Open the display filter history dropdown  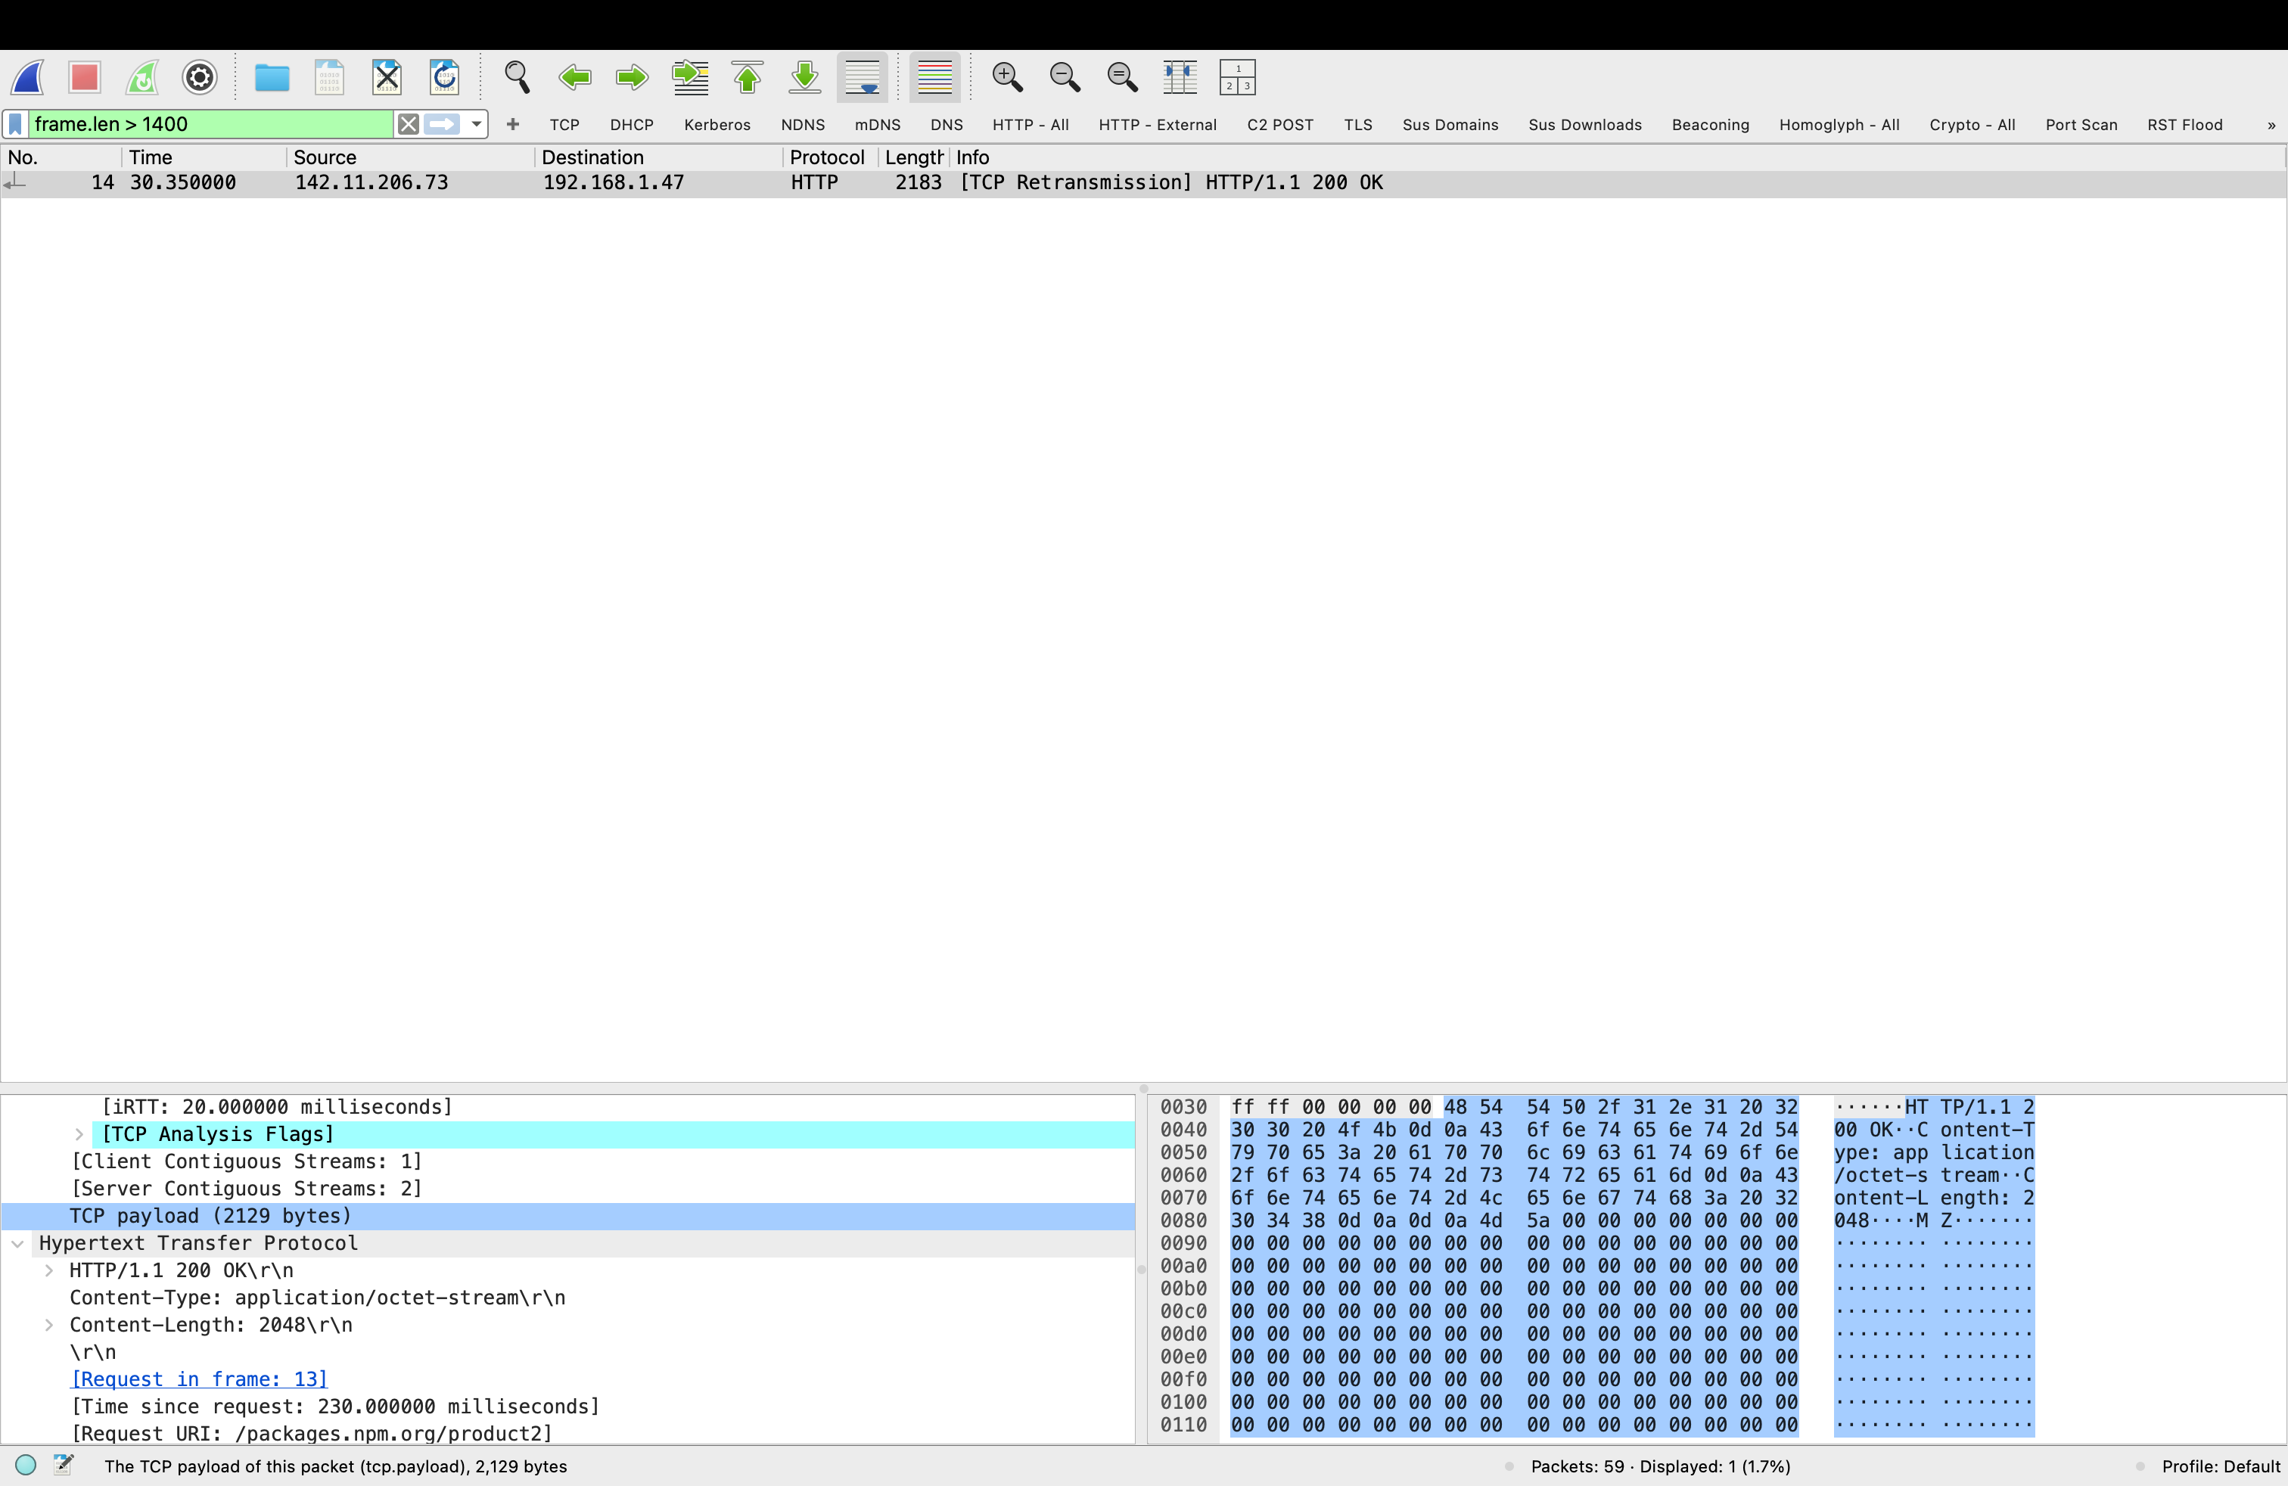(x=476, y=124)
